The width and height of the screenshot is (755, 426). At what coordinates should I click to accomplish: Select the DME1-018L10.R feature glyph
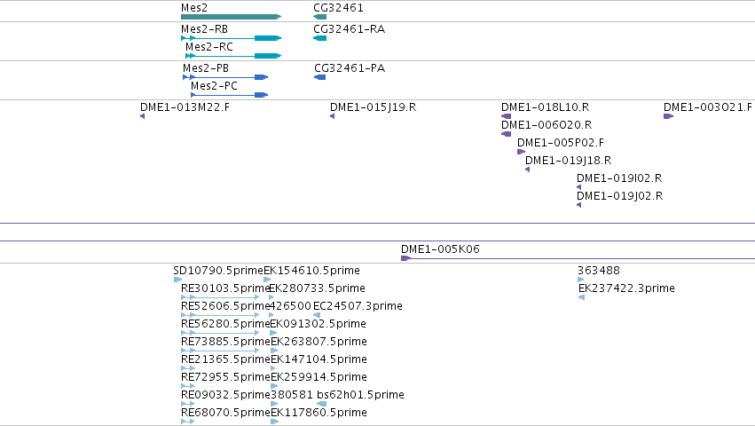[x=506, y=116]
